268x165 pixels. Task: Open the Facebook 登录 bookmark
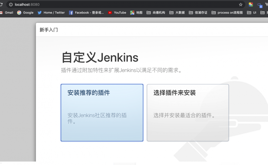[x=86, y=12]
